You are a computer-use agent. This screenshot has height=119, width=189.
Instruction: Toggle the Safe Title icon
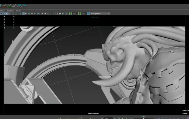coord(16,14)
